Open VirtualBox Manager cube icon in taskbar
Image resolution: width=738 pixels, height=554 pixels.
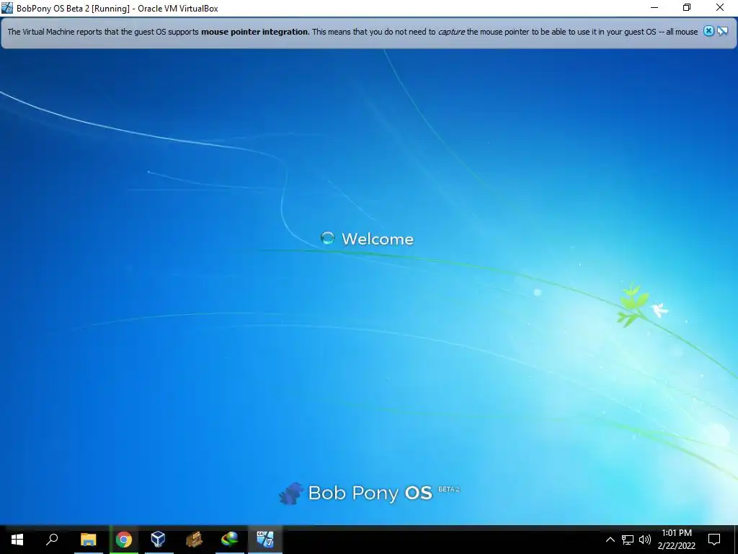point(158,540)
